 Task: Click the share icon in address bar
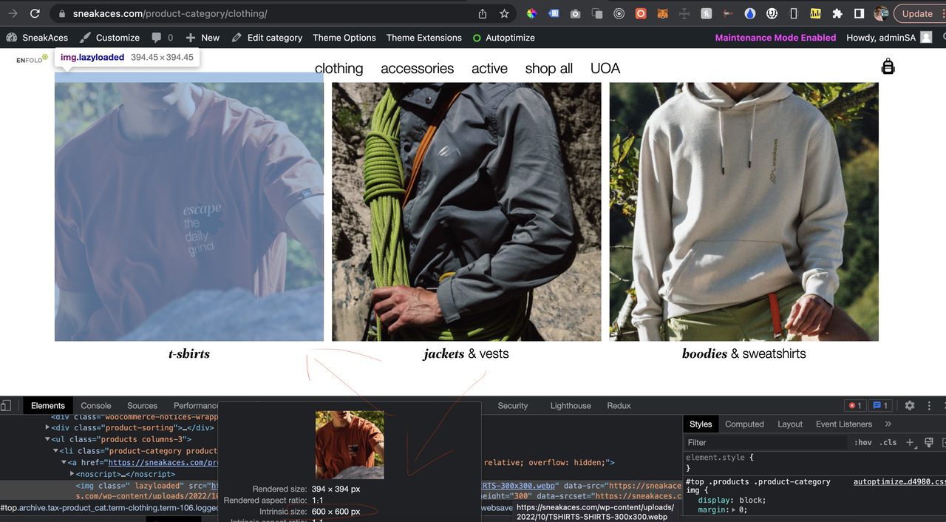[483, 13]
